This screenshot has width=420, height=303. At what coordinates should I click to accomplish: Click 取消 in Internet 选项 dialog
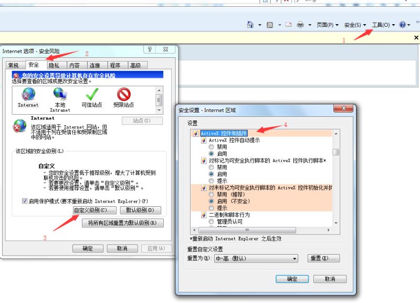tap(122, 248)
